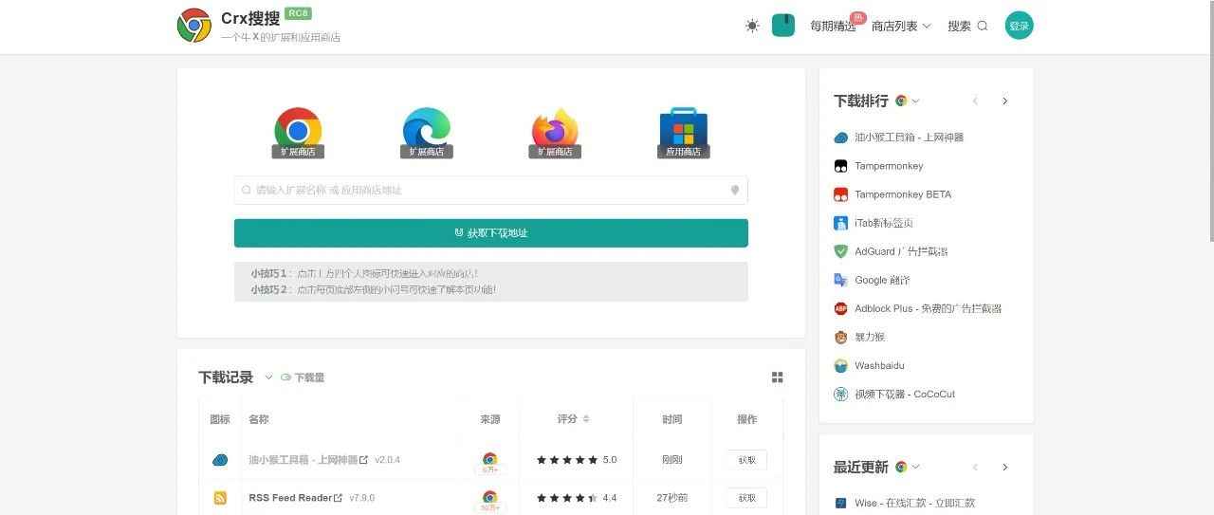1214x515 pixels.
Task: Click the 获取下载地址 green button
Action: (x=490, y=233)
